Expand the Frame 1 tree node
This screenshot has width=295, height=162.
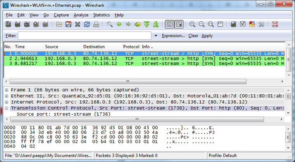(7, 90)
